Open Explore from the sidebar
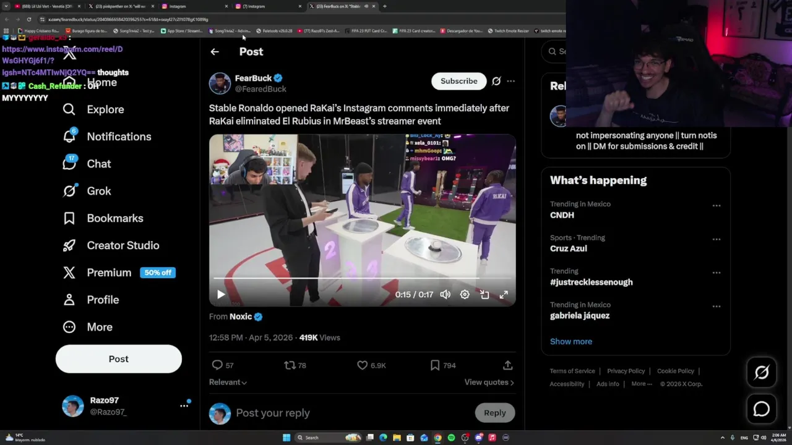 (x=93, y=109)
